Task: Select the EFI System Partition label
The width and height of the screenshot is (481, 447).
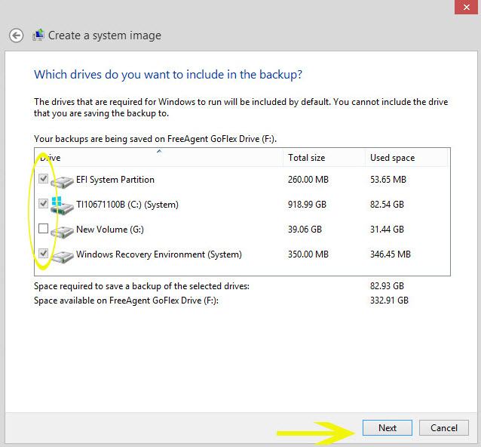Action: coord(115,180)
